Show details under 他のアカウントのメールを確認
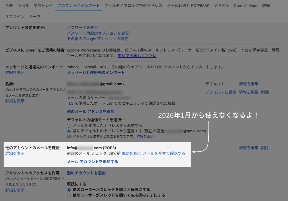 tap(15, 153)
